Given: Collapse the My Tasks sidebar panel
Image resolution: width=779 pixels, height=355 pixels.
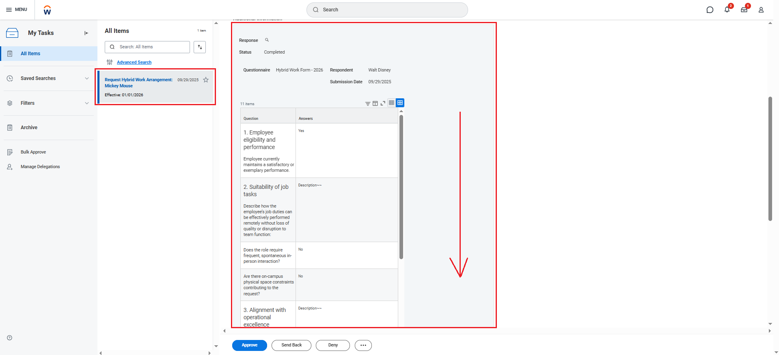Looking at the screenshot, I should [x=86, y=33].
